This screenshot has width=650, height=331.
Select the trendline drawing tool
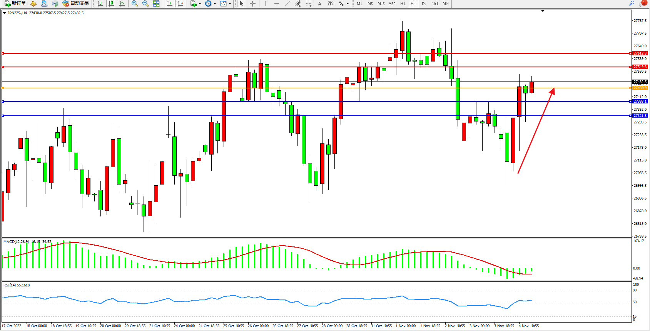click(287, 3)
